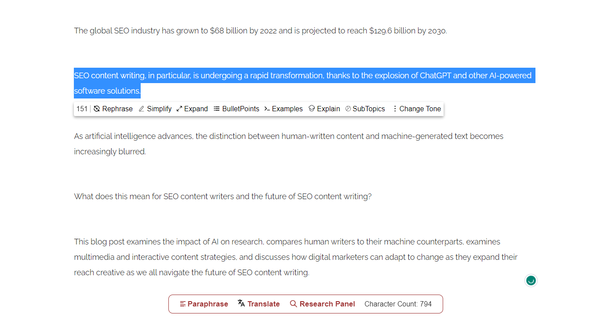Open the green smiley feedback widget
Viewport: 597px width, 317px height.
pos(531,280)
